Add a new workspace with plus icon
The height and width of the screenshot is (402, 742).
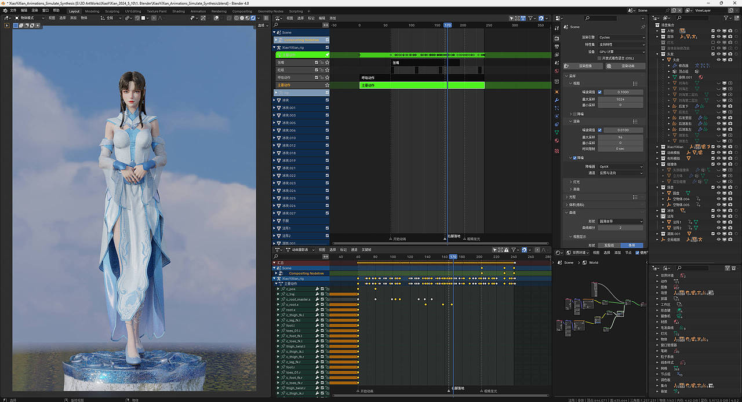[308, 11]
